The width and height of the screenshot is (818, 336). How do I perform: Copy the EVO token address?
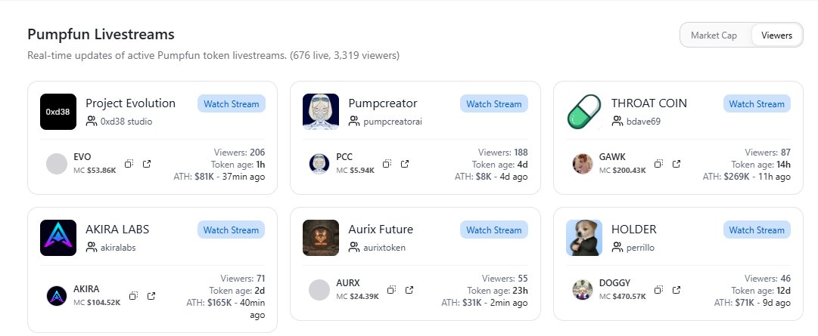pos(129,164)
